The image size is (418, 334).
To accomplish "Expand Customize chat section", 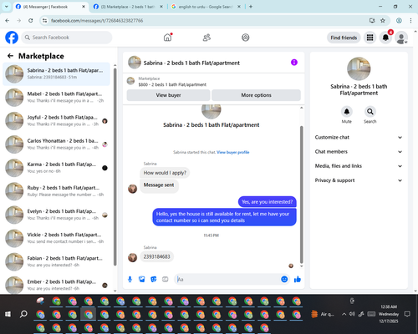I will pos(359,137).
